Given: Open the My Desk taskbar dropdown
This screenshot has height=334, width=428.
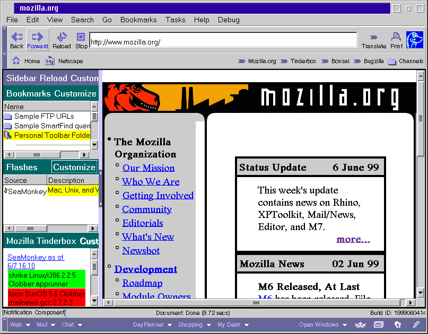Looking at the screenshot, I should coord(233,324).
